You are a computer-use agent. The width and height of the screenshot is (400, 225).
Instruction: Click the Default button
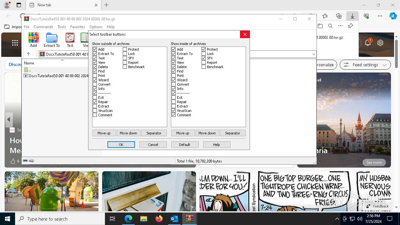click(185, 145)
